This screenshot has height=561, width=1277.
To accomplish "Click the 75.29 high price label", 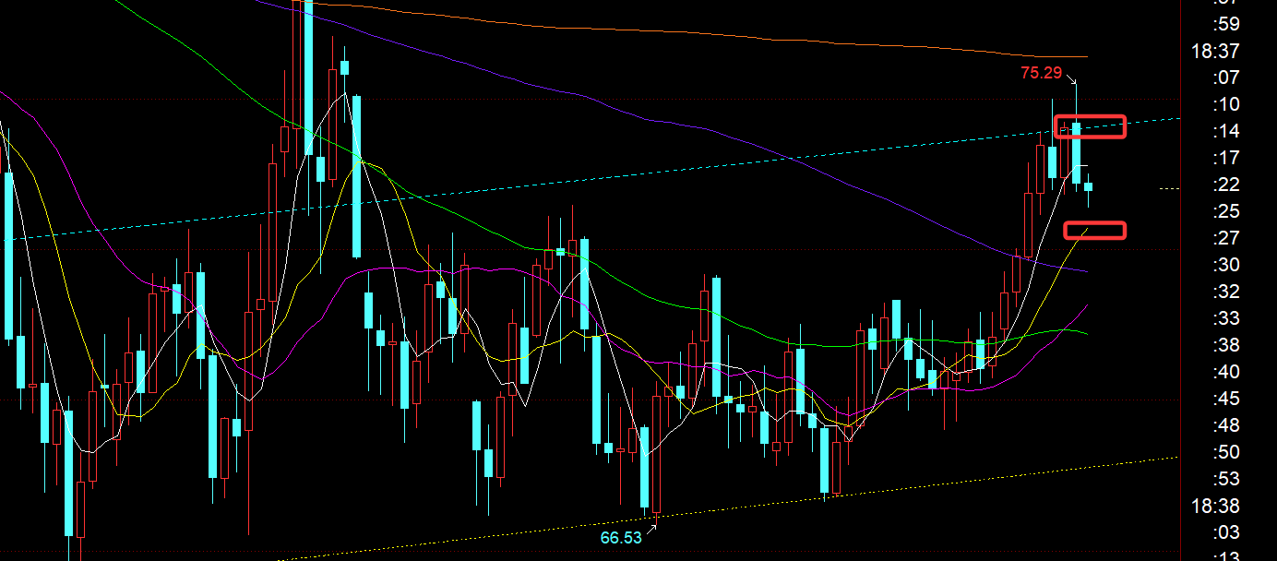I will tap(1041, 72).
